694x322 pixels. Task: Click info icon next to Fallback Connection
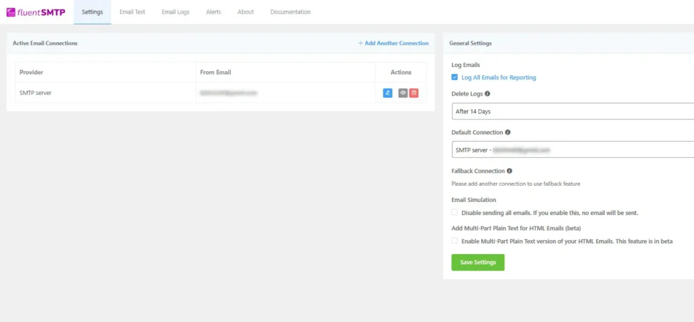pyautogui.click(x=510, y=172)
